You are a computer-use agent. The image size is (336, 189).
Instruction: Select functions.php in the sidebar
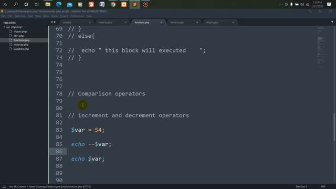[22, 40]
